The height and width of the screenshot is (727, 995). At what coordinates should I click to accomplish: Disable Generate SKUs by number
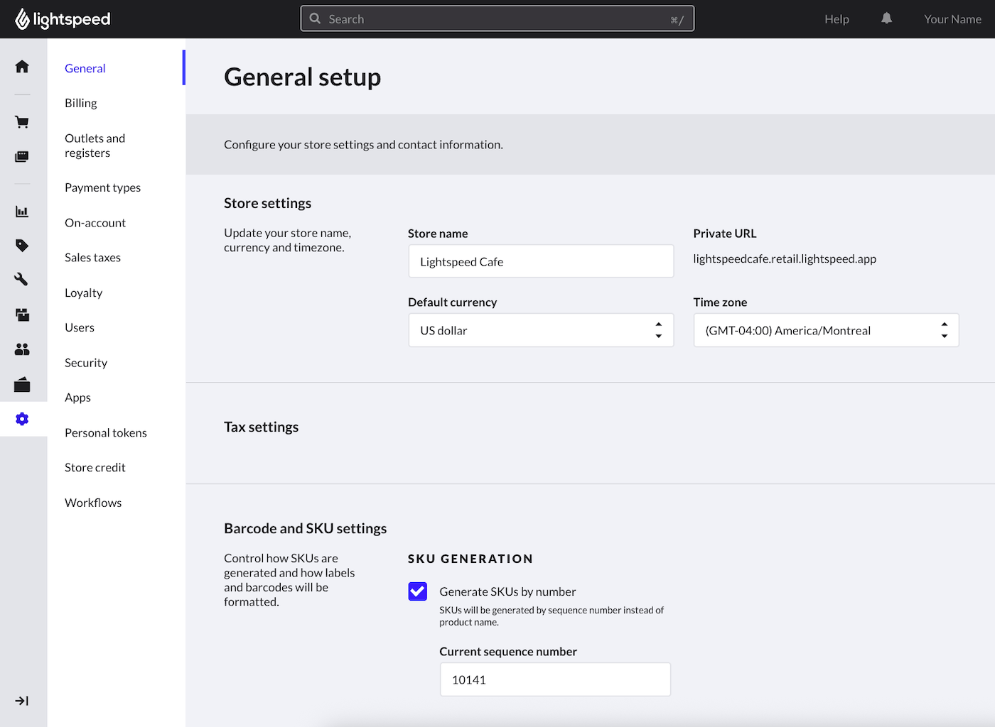coord(417,591)
